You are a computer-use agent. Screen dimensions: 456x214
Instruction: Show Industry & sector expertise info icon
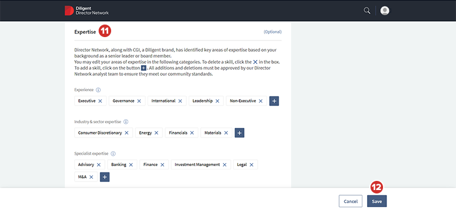click(x=126, y=122)
